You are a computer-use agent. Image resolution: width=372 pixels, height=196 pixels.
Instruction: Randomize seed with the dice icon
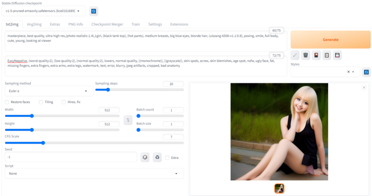pos(145,157)
